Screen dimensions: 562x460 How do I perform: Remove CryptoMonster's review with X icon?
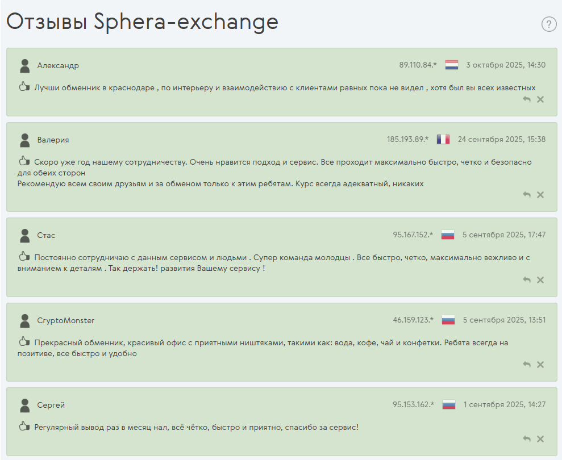540,365
